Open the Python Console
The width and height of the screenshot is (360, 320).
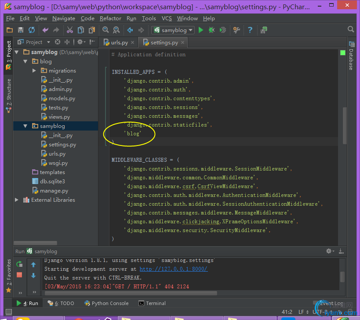(x=106, y=303)
